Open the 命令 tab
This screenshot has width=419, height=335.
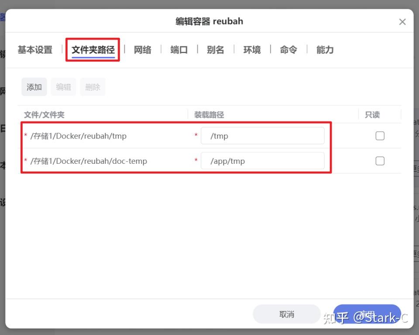(x=288, y=50)
